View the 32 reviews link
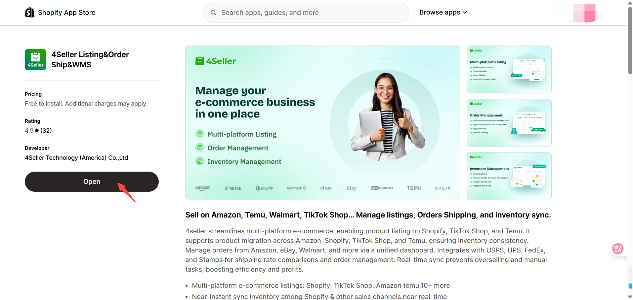The width and height of the screenshot is (633, 300). [x=46, y=130]
